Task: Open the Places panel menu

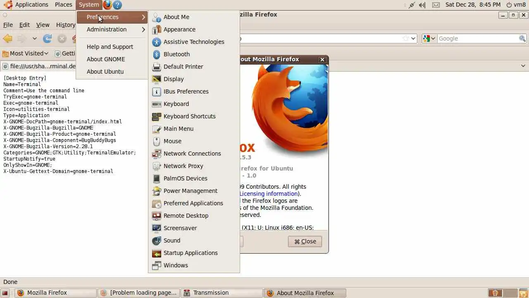Action: (63, 5)
